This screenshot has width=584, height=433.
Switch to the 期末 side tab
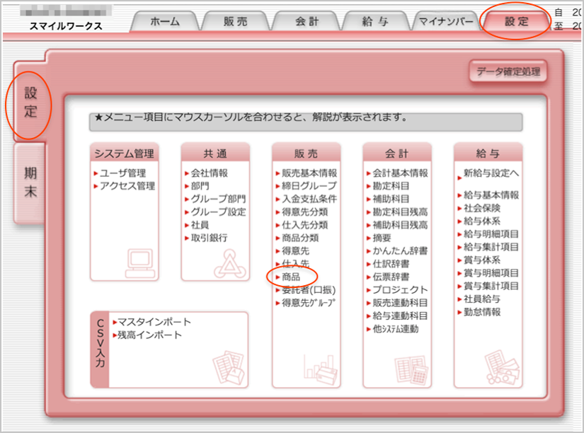[30, 183]
